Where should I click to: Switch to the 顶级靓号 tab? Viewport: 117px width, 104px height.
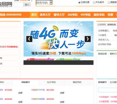click(x=26, y=82)
